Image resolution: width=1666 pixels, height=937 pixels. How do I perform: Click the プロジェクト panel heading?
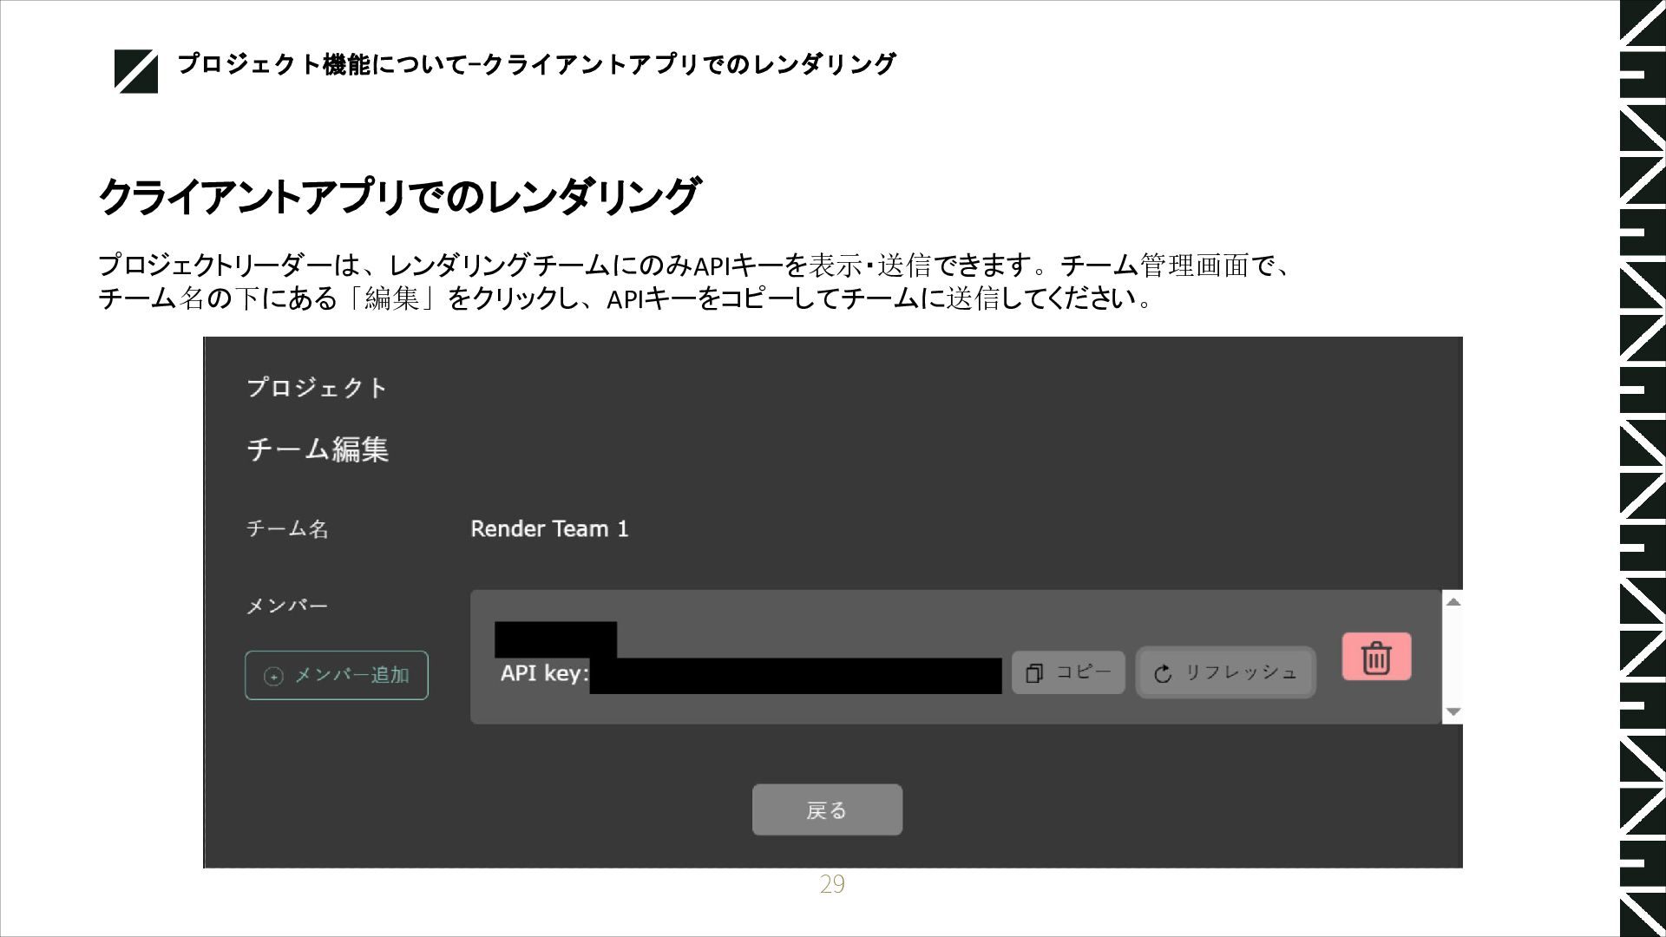[317, 387]
